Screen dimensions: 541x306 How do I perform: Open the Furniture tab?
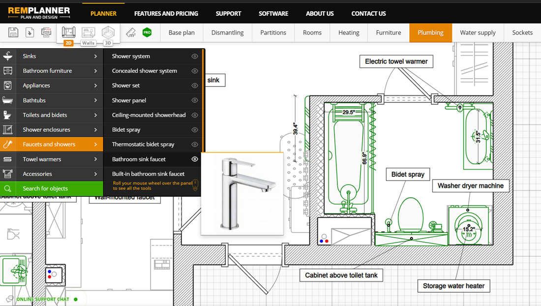(389, 33)
